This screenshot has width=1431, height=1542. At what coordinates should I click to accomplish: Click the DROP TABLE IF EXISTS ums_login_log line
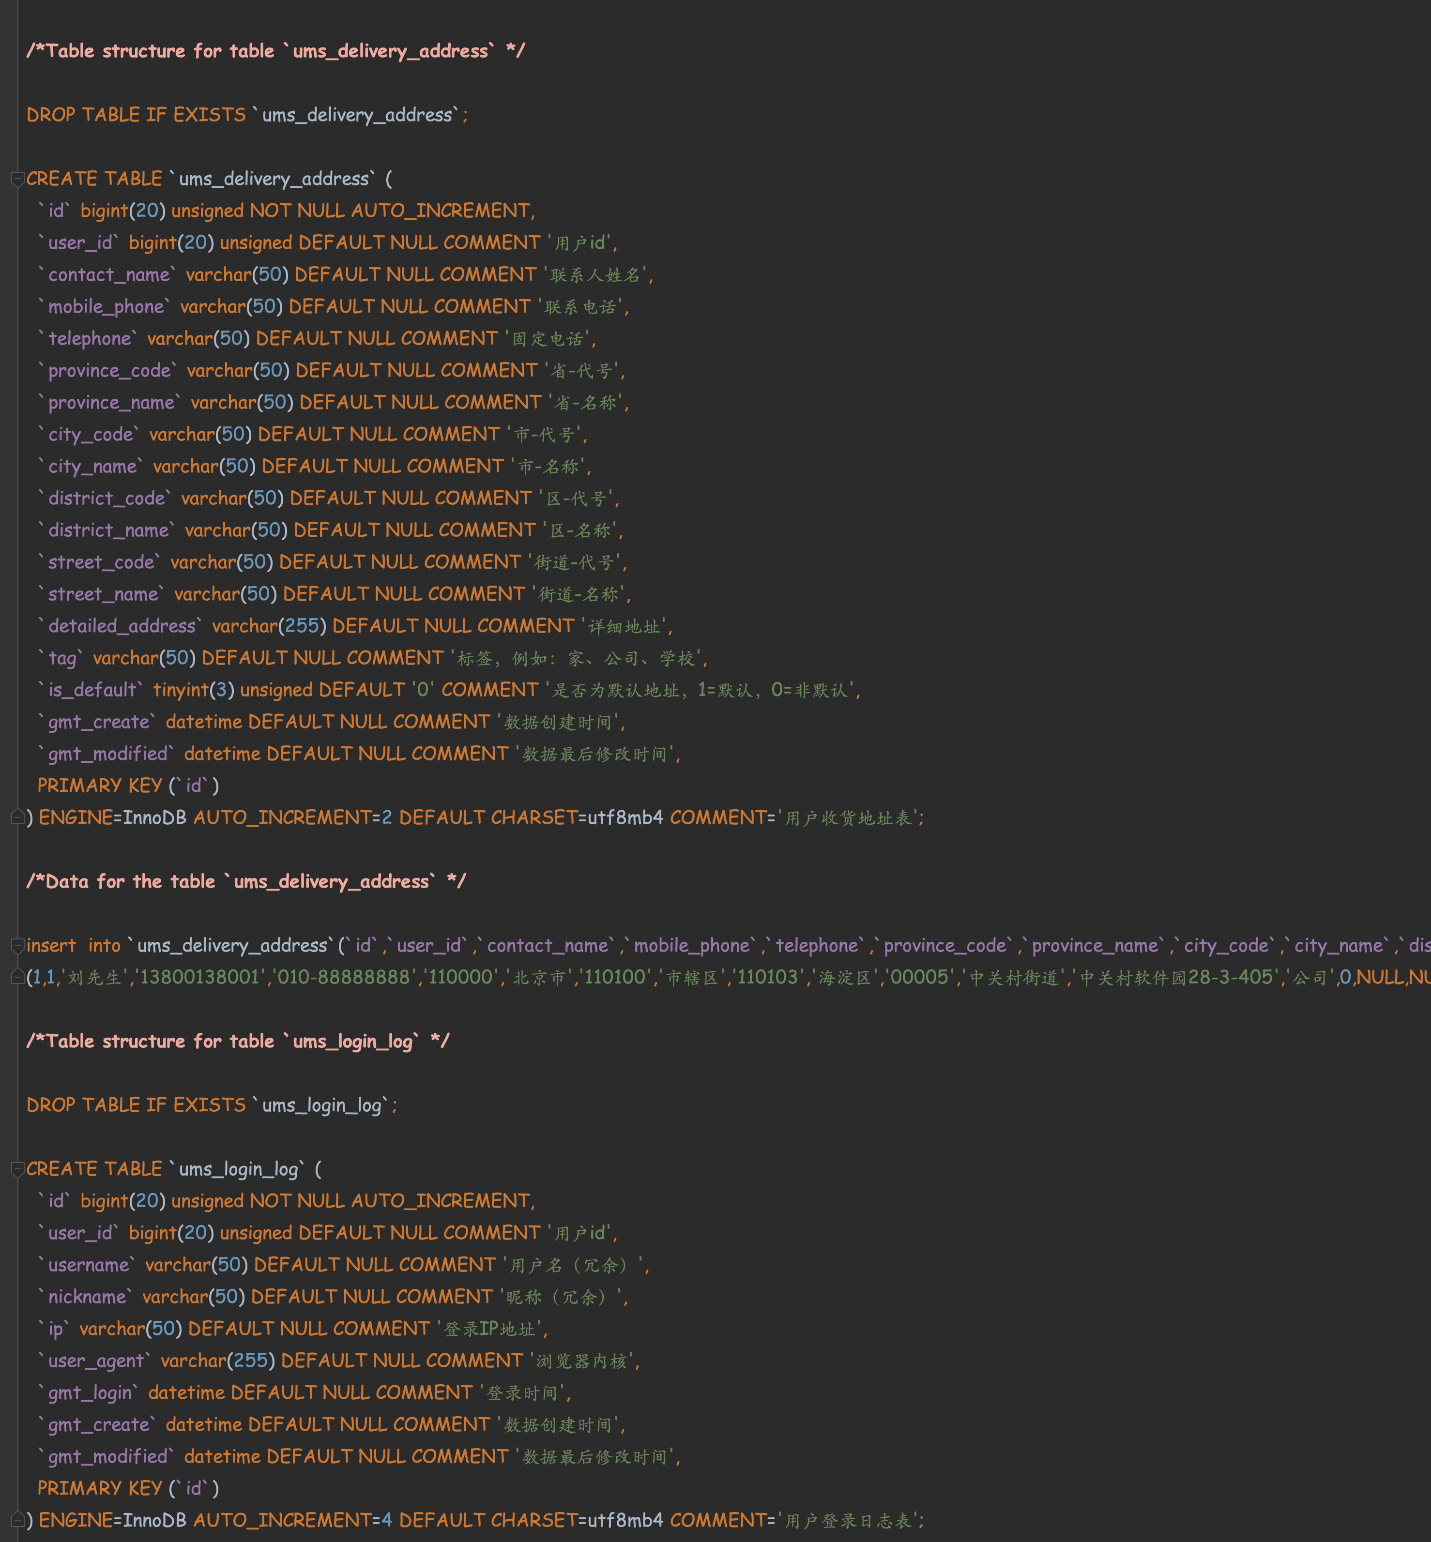pos(212,1105)
